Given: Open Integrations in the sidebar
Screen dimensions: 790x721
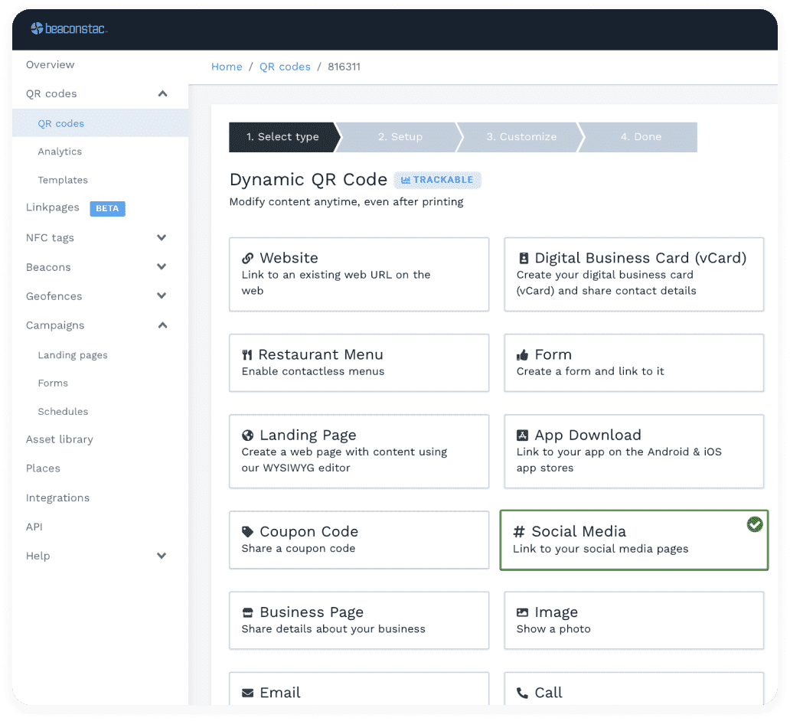Looking at the screenshot, I should [58, 498].
